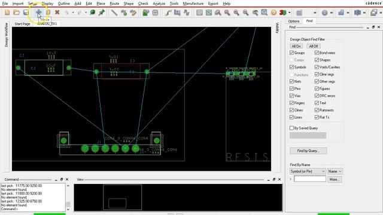Click the magnifier over dotted selection box icon
Image resolution: width=383 pixels, height=215 pixels.
pyautogui.click(x=264, y=13)
